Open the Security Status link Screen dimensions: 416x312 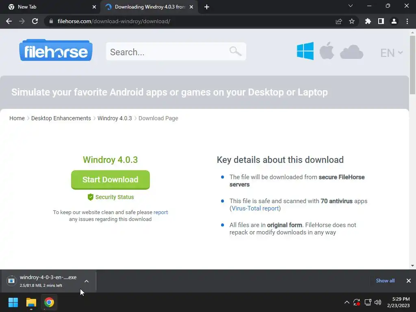[110, 197]
